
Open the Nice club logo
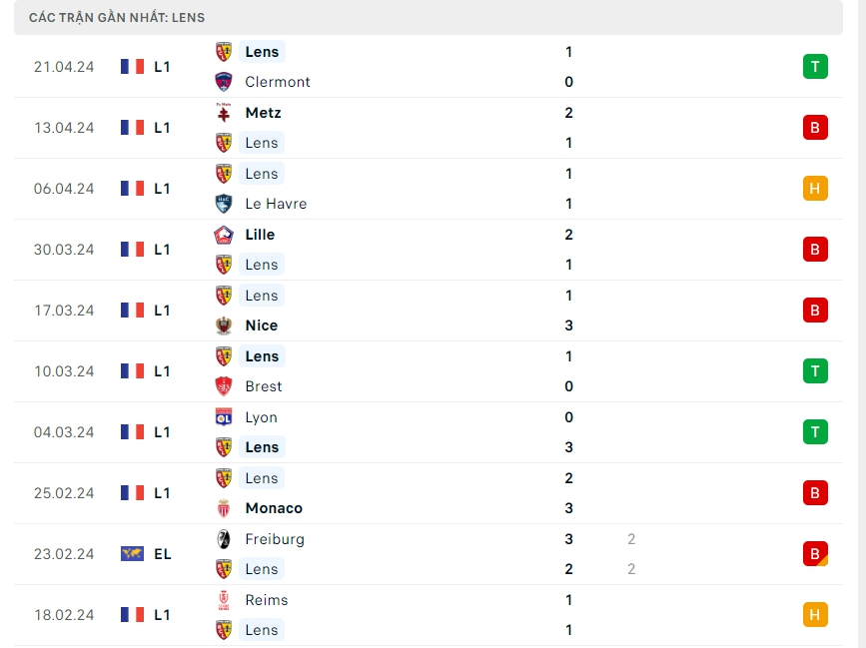coord(224,325)
